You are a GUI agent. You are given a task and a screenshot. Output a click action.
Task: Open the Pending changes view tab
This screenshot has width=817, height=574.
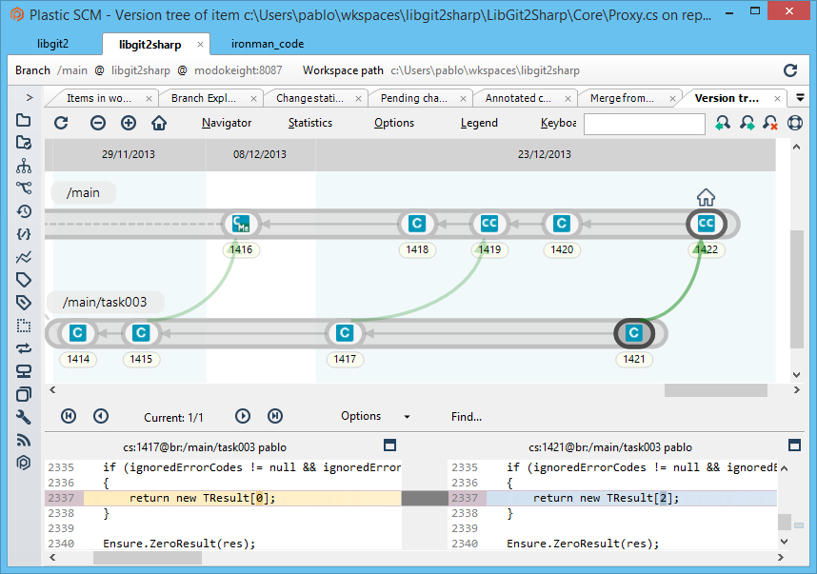[x=414, y=98]
